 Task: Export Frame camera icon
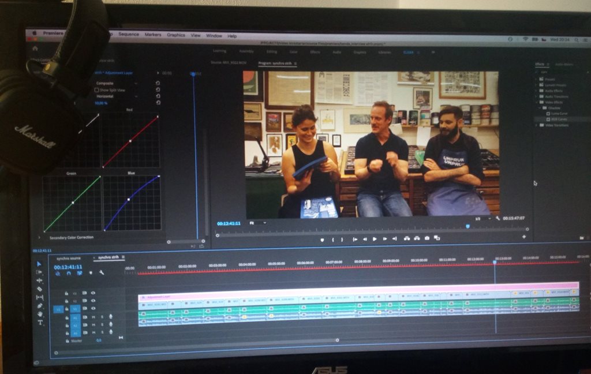click(x=427, y=238)
